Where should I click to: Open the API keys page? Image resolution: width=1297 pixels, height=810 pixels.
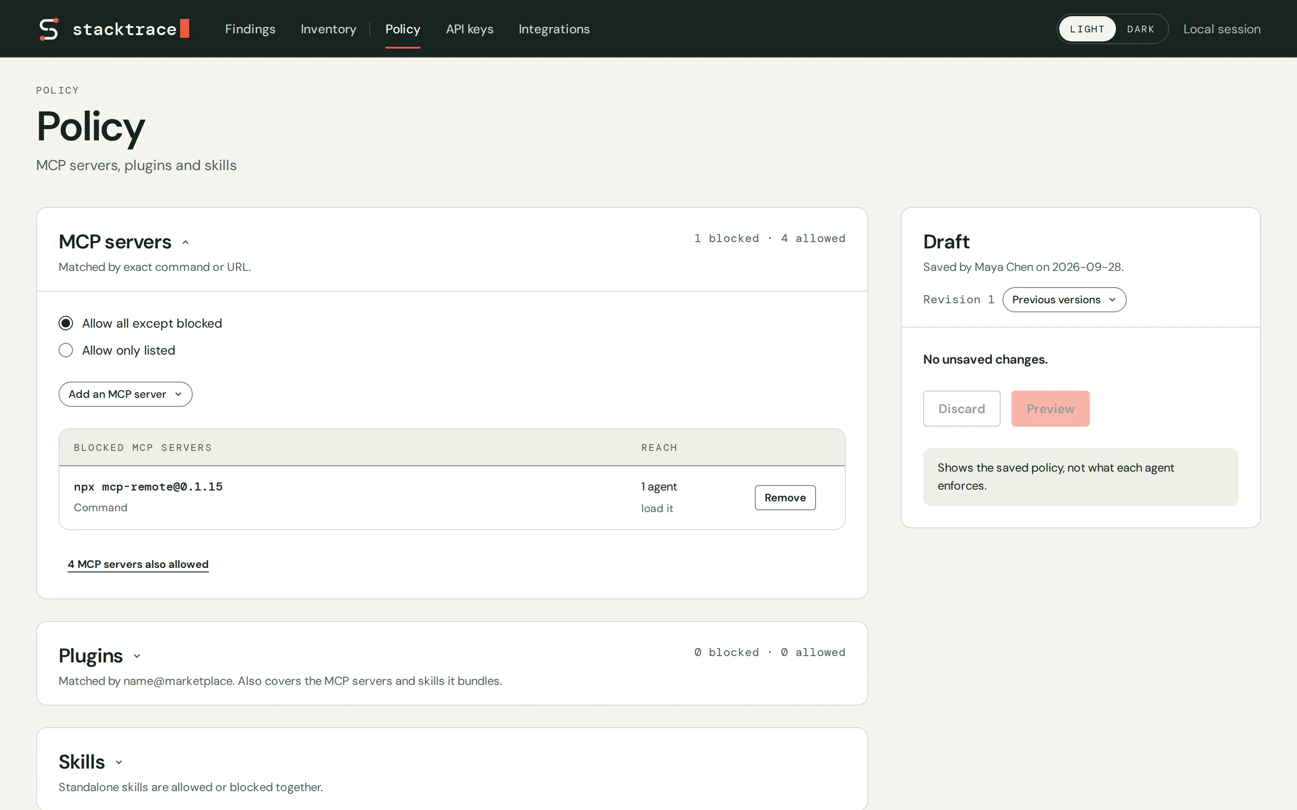pyautogui.click(x=470, y=29)
